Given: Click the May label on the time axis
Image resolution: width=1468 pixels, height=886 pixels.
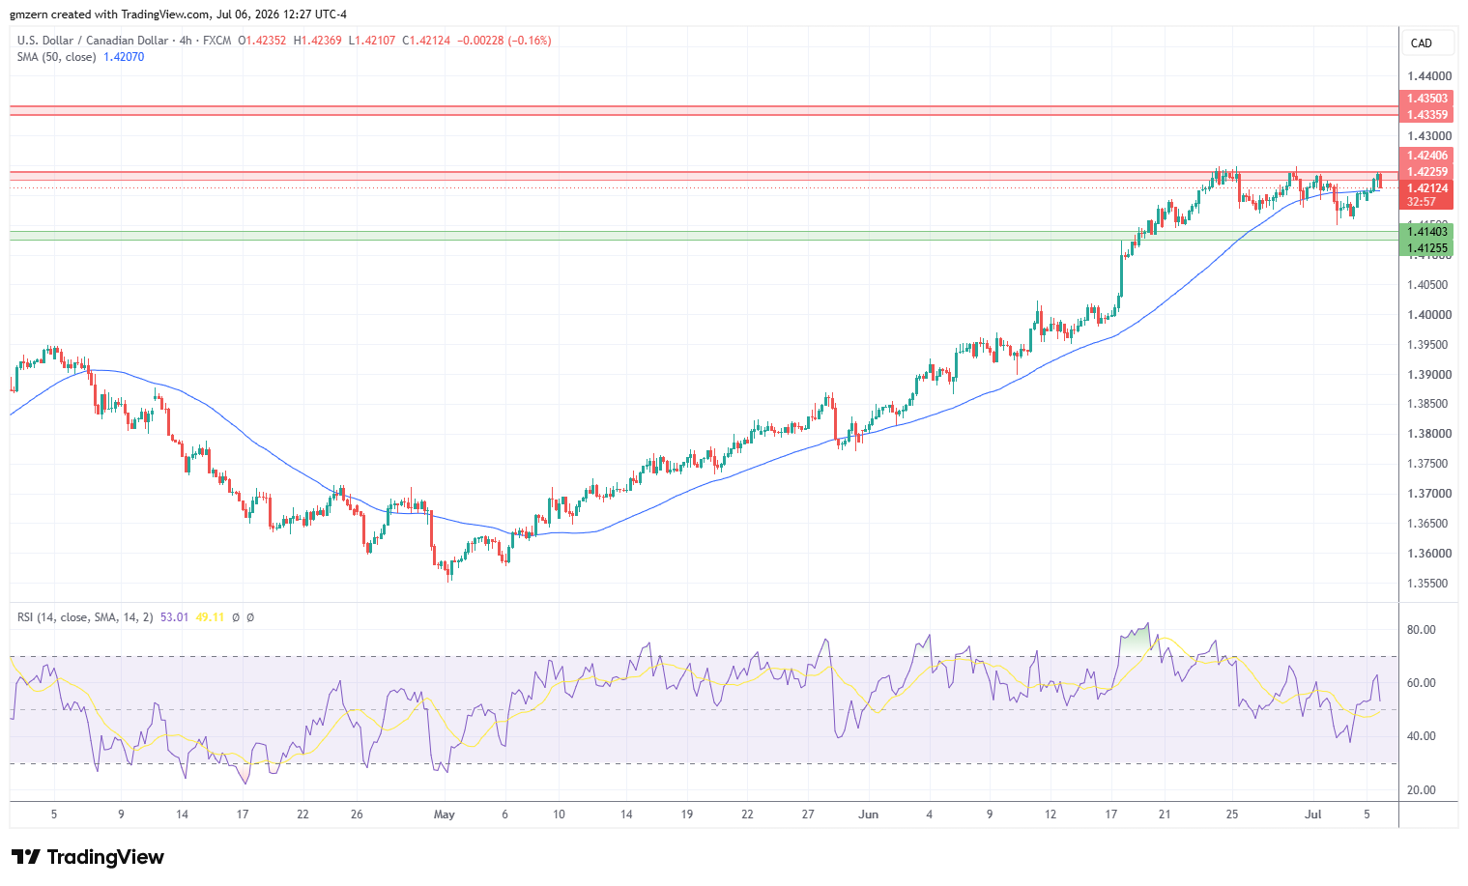Looking at the screenshot, I should tap(445, 815).
